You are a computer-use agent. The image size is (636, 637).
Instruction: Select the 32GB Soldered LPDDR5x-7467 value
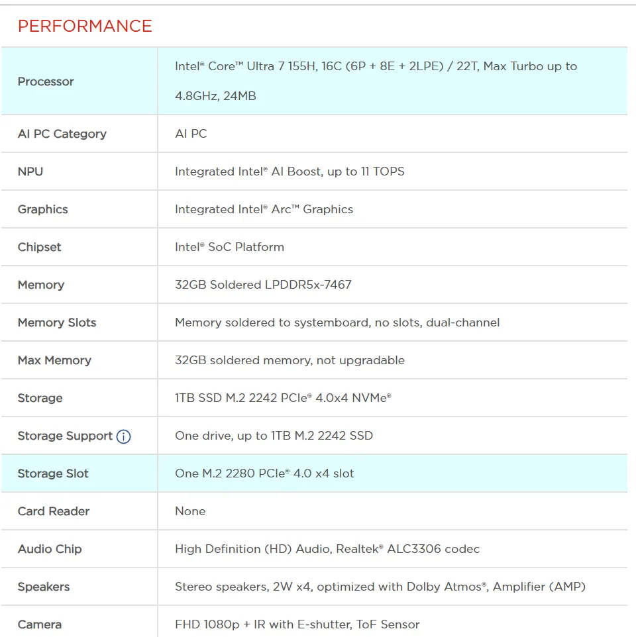click(x=263, y=284)
